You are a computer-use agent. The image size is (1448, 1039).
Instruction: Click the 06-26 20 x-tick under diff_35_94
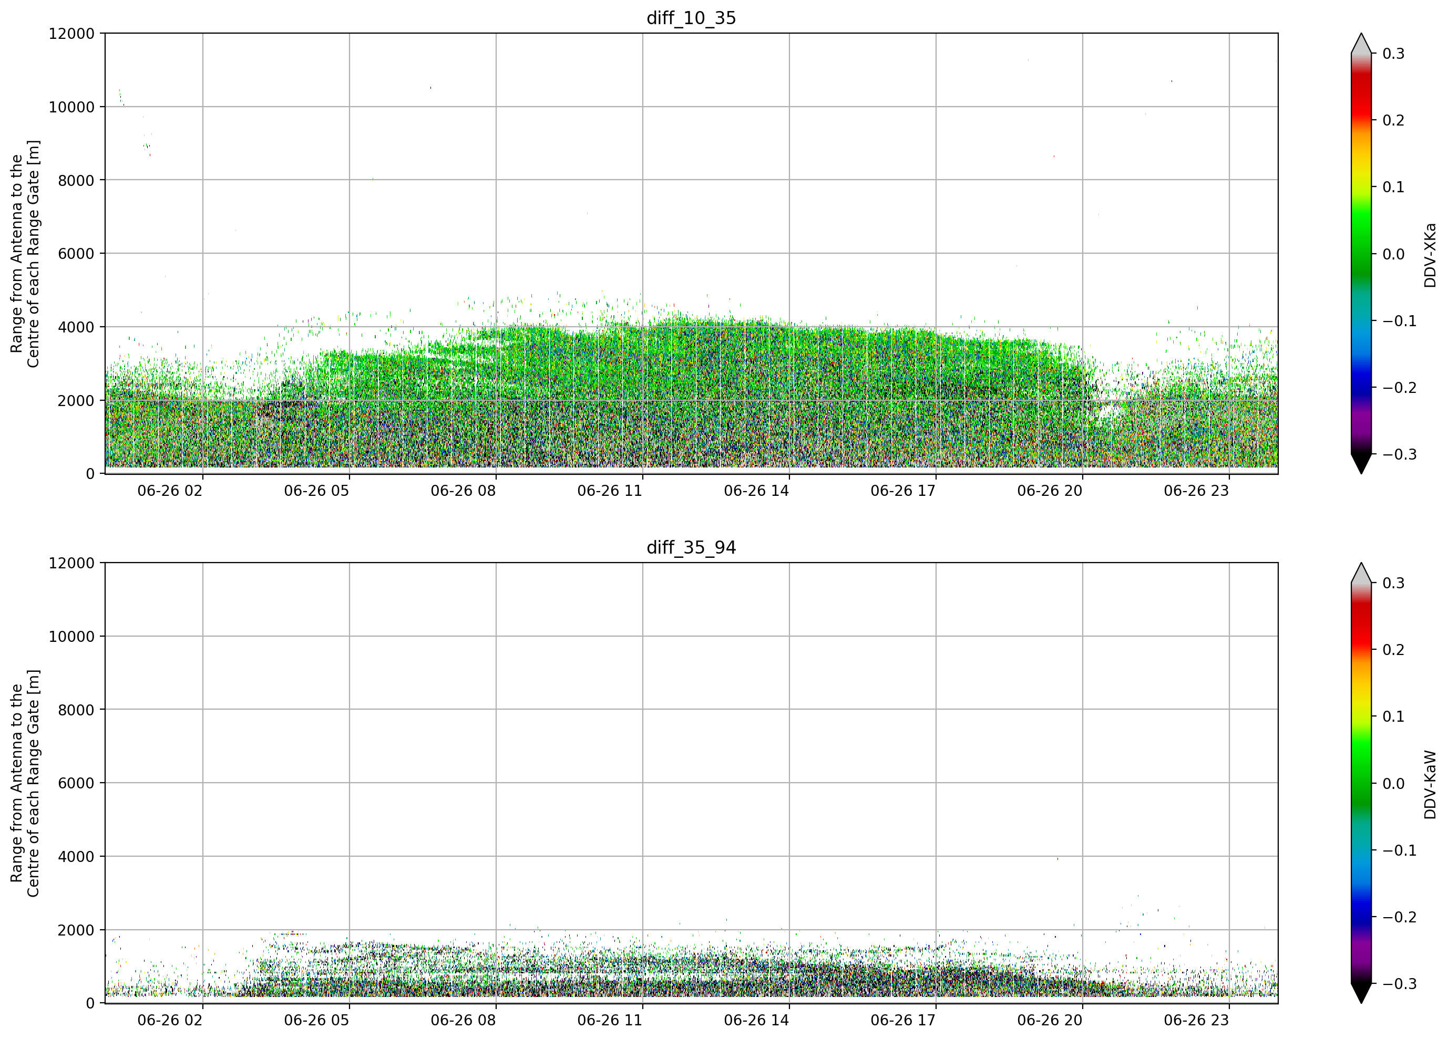(x=1050, y=1020)
